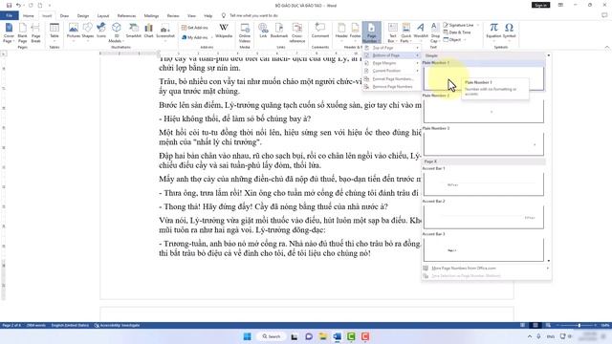This screenshot has height=344, width=612.
Task: Switch to the Draw tab
Action: click(64, 15)
